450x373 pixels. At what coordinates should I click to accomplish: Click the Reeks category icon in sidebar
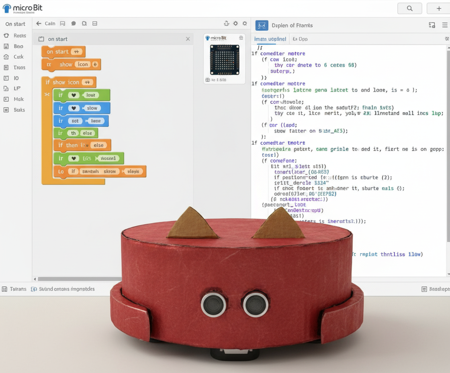tap(6, 36)
